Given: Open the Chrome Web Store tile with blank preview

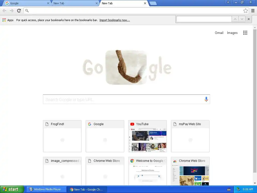Looking at the screenshot, I should tap(105, 171).
